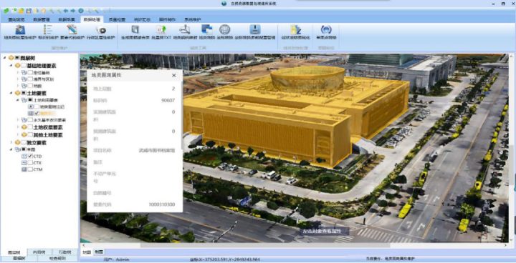The image size is (516, 263).
Task: Click the save disk icon in quick toolbar
Action: click(29, 11)
